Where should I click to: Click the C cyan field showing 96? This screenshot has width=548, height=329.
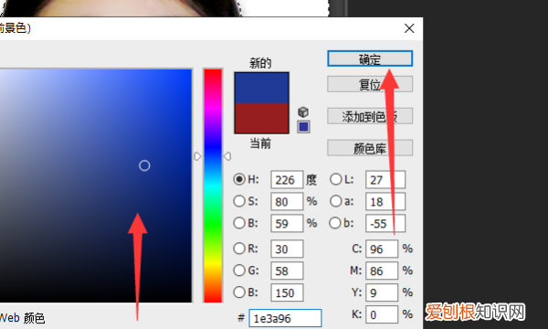[x=382, y=249]
